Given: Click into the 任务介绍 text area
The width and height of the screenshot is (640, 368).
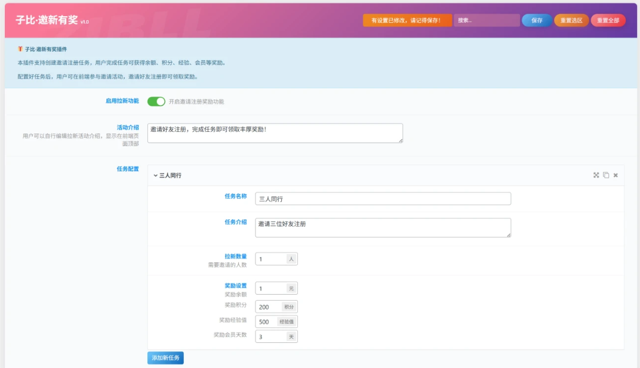Looking at the screenshot, I should 383,227.
